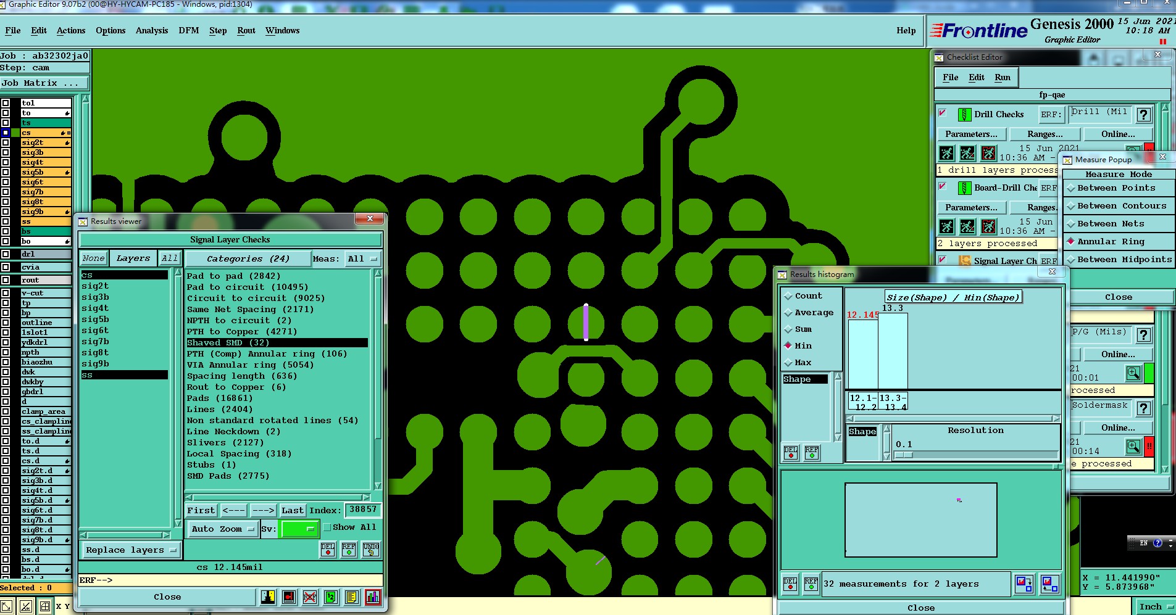Screen dimensions: 1176x615
Task: Click First button in Results viewer
Action: (201, 511)
